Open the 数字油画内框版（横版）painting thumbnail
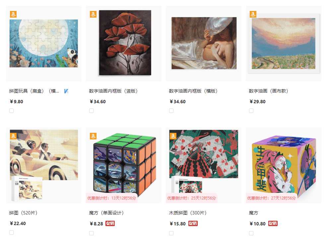The height and width of the screenshot is (243, 327). (204, 43)
